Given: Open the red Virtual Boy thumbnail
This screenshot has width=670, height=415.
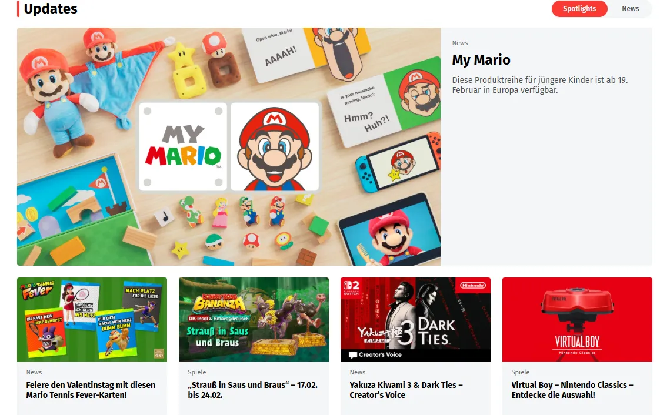Looking at the screenshot, I should [x=577, y=319].
